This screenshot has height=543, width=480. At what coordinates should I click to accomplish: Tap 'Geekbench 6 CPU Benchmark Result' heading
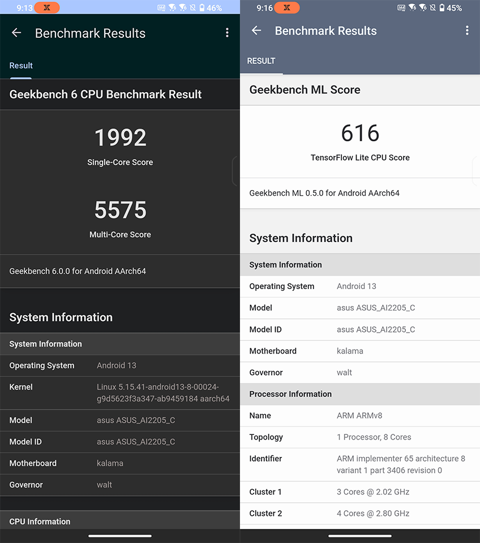(105, 94)
